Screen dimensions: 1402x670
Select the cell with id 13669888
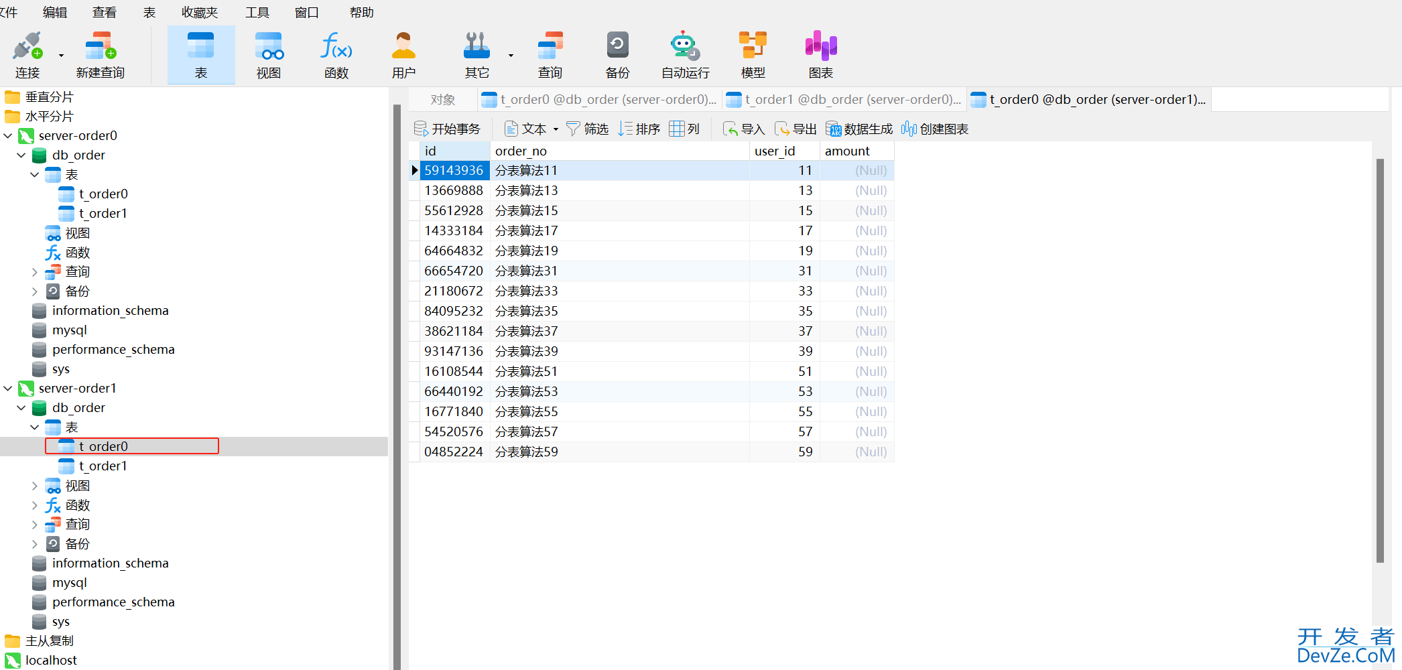454,190
